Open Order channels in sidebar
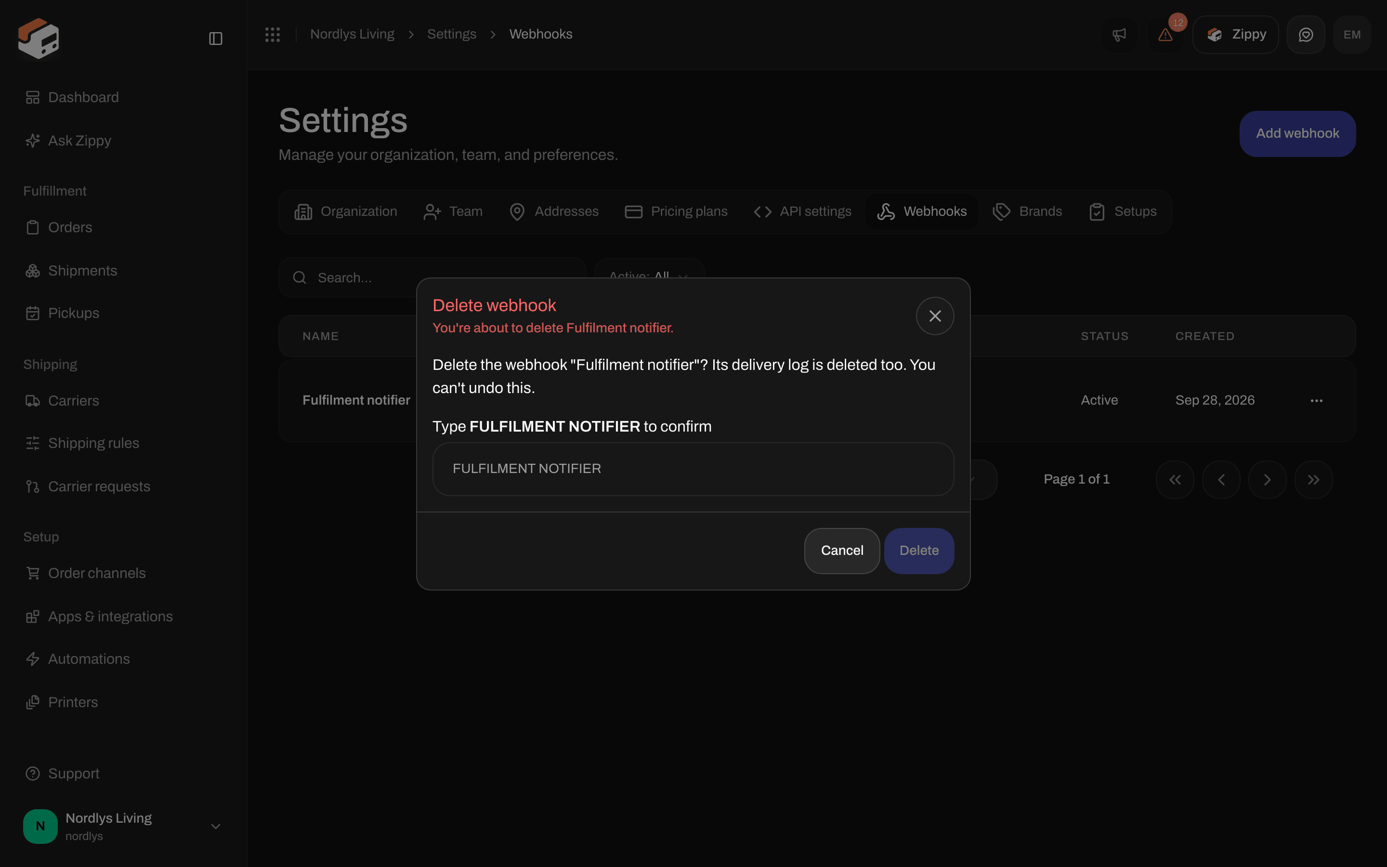 (x=85, y=573)
